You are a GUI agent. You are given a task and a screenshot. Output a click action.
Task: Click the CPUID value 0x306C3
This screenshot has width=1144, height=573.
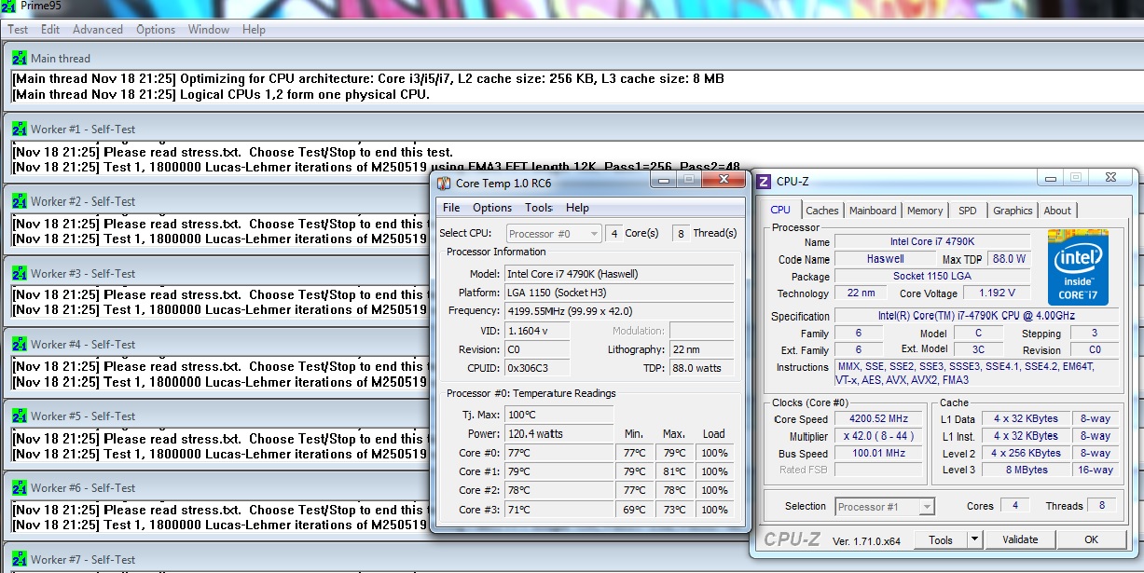pyautogui.click(x=536, y=368)
